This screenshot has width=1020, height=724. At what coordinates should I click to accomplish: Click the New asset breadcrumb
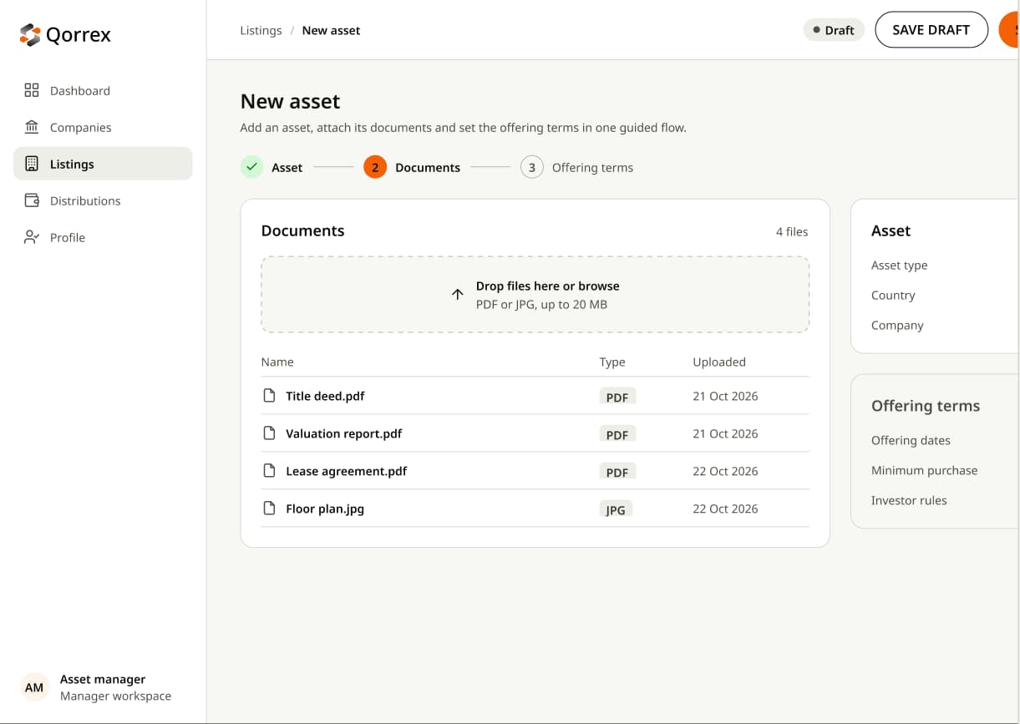coord(331,30)
